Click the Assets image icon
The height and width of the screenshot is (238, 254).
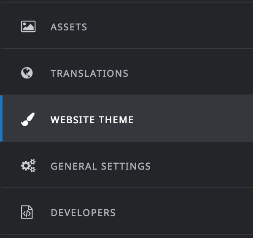[28, 27]
